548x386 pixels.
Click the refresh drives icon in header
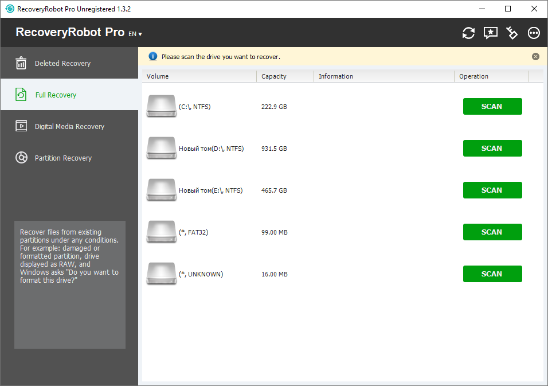pos(468,33)
